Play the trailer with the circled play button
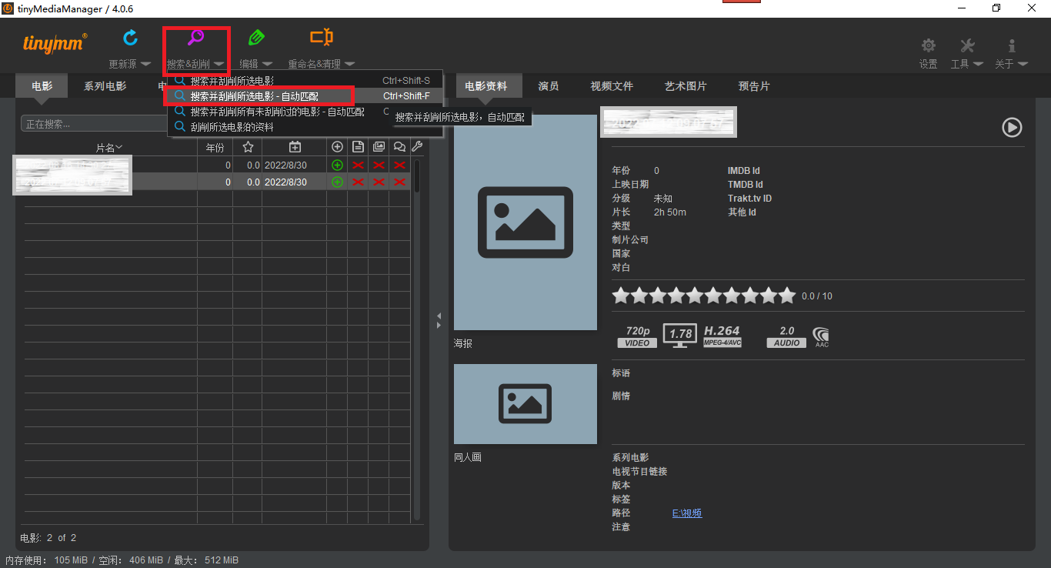The height and width of the screenshot is (568, 1051). coord(1012,127)
